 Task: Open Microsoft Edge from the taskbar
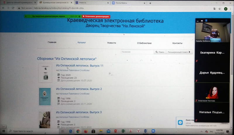[x=70, y=131]
